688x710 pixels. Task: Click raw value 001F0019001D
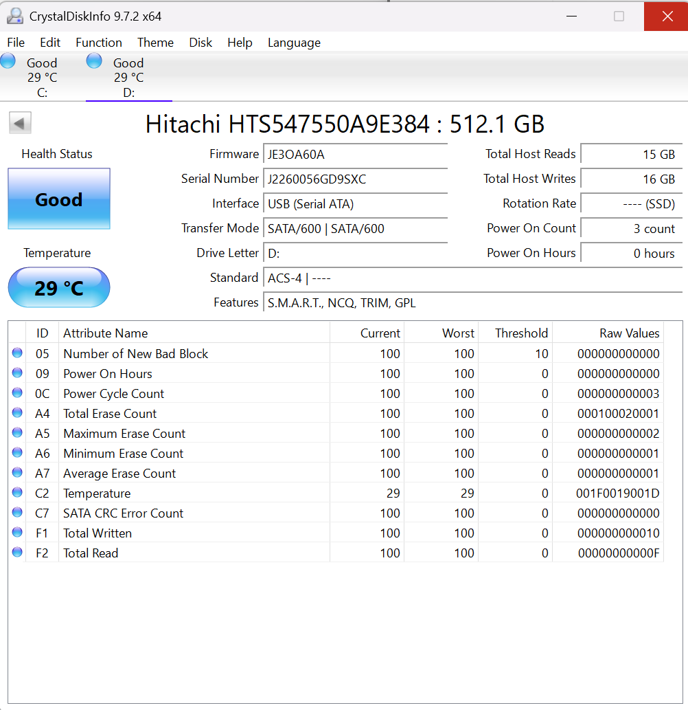(x=617, y=493)
